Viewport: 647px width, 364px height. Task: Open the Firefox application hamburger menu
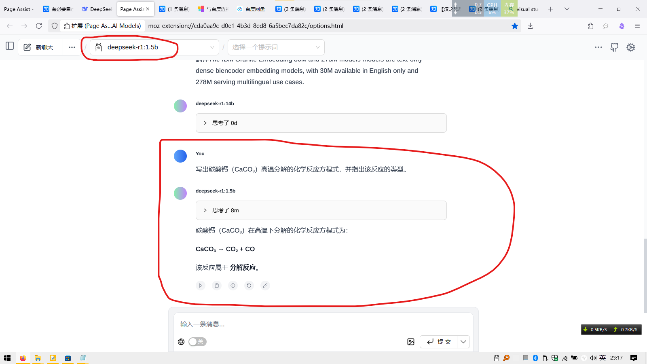[637, 26]
